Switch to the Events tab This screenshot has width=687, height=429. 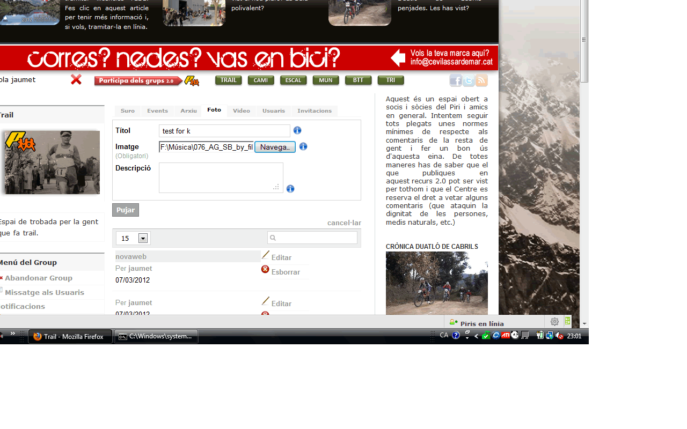click(158, 111)
